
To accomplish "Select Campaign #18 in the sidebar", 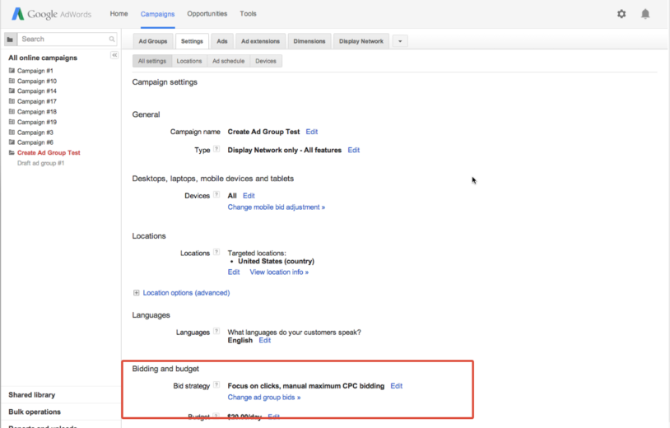I will pos(37,111).
